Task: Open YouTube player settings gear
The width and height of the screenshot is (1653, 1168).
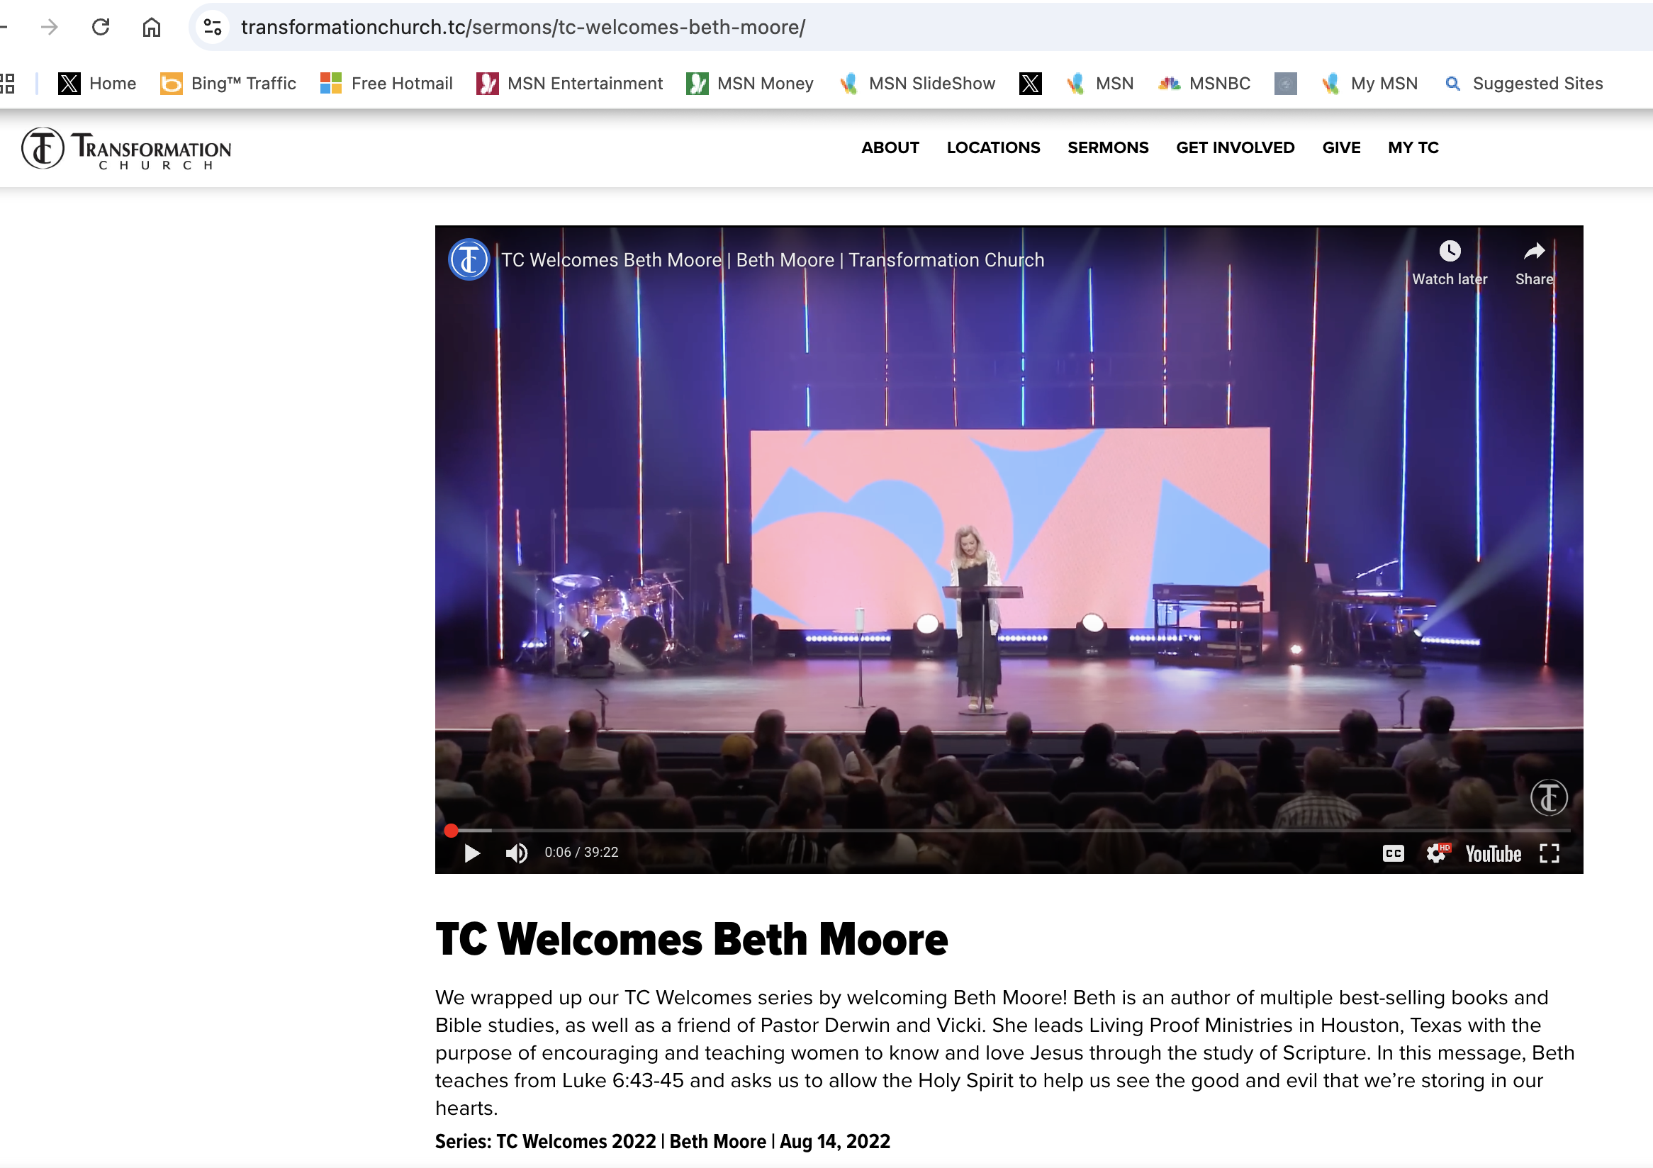Action: click(1436, 853)
